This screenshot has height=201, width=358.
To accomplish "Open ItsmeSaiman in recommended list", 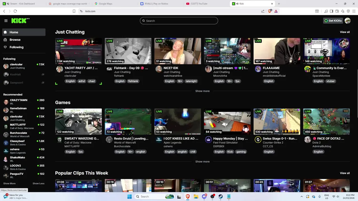I will pyautogui.click(x=24, y=110).
